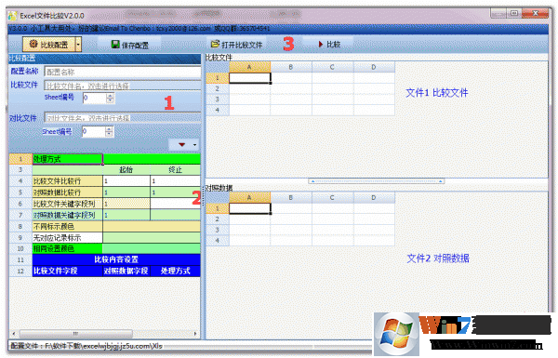
Task: Select row 4 header in 对照数据 grid
Action: click(x=218, y=241)
